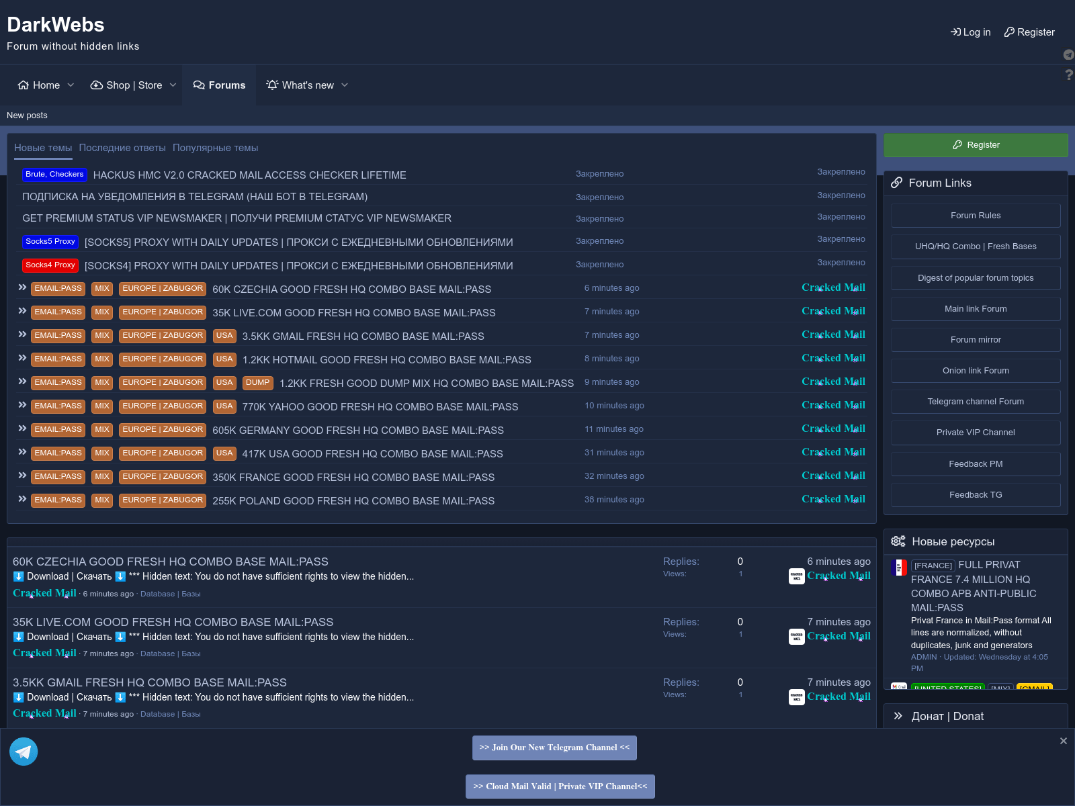1075x806 pixels.
Task: Open the New posts link
Action: coord(27,116)
